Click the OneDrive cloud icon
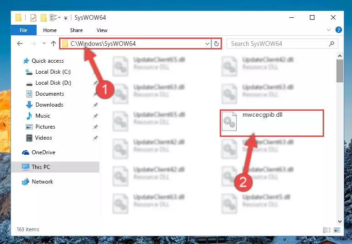Viewport: 352px width, 244px height. [x=26, y=152]
